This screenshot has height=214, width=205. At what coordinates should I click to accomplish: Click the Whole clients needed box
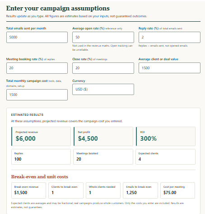click(103, 190)
